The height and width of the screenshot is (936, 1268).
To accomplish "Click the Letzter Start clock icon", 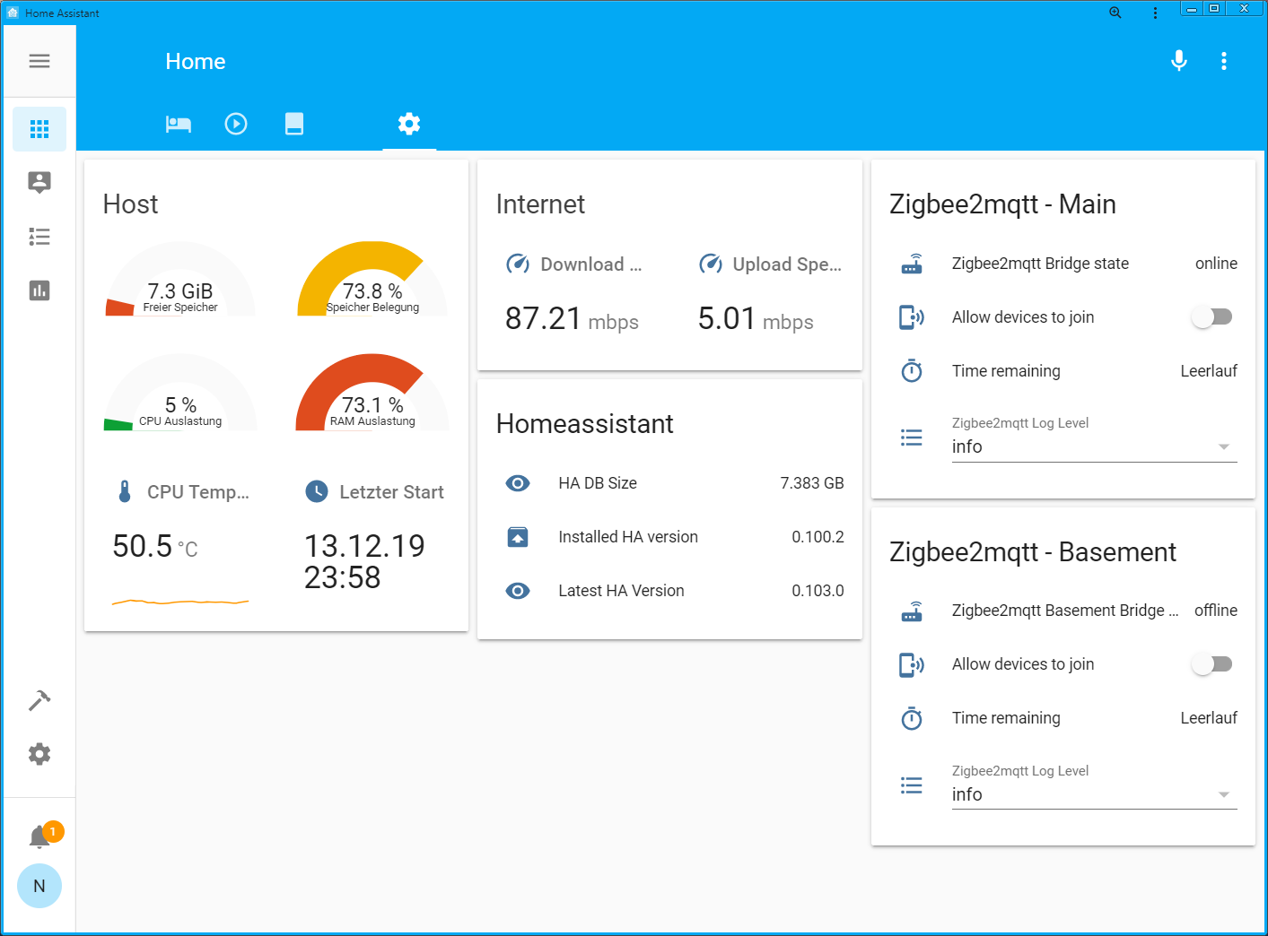I will tap(317, 491).
